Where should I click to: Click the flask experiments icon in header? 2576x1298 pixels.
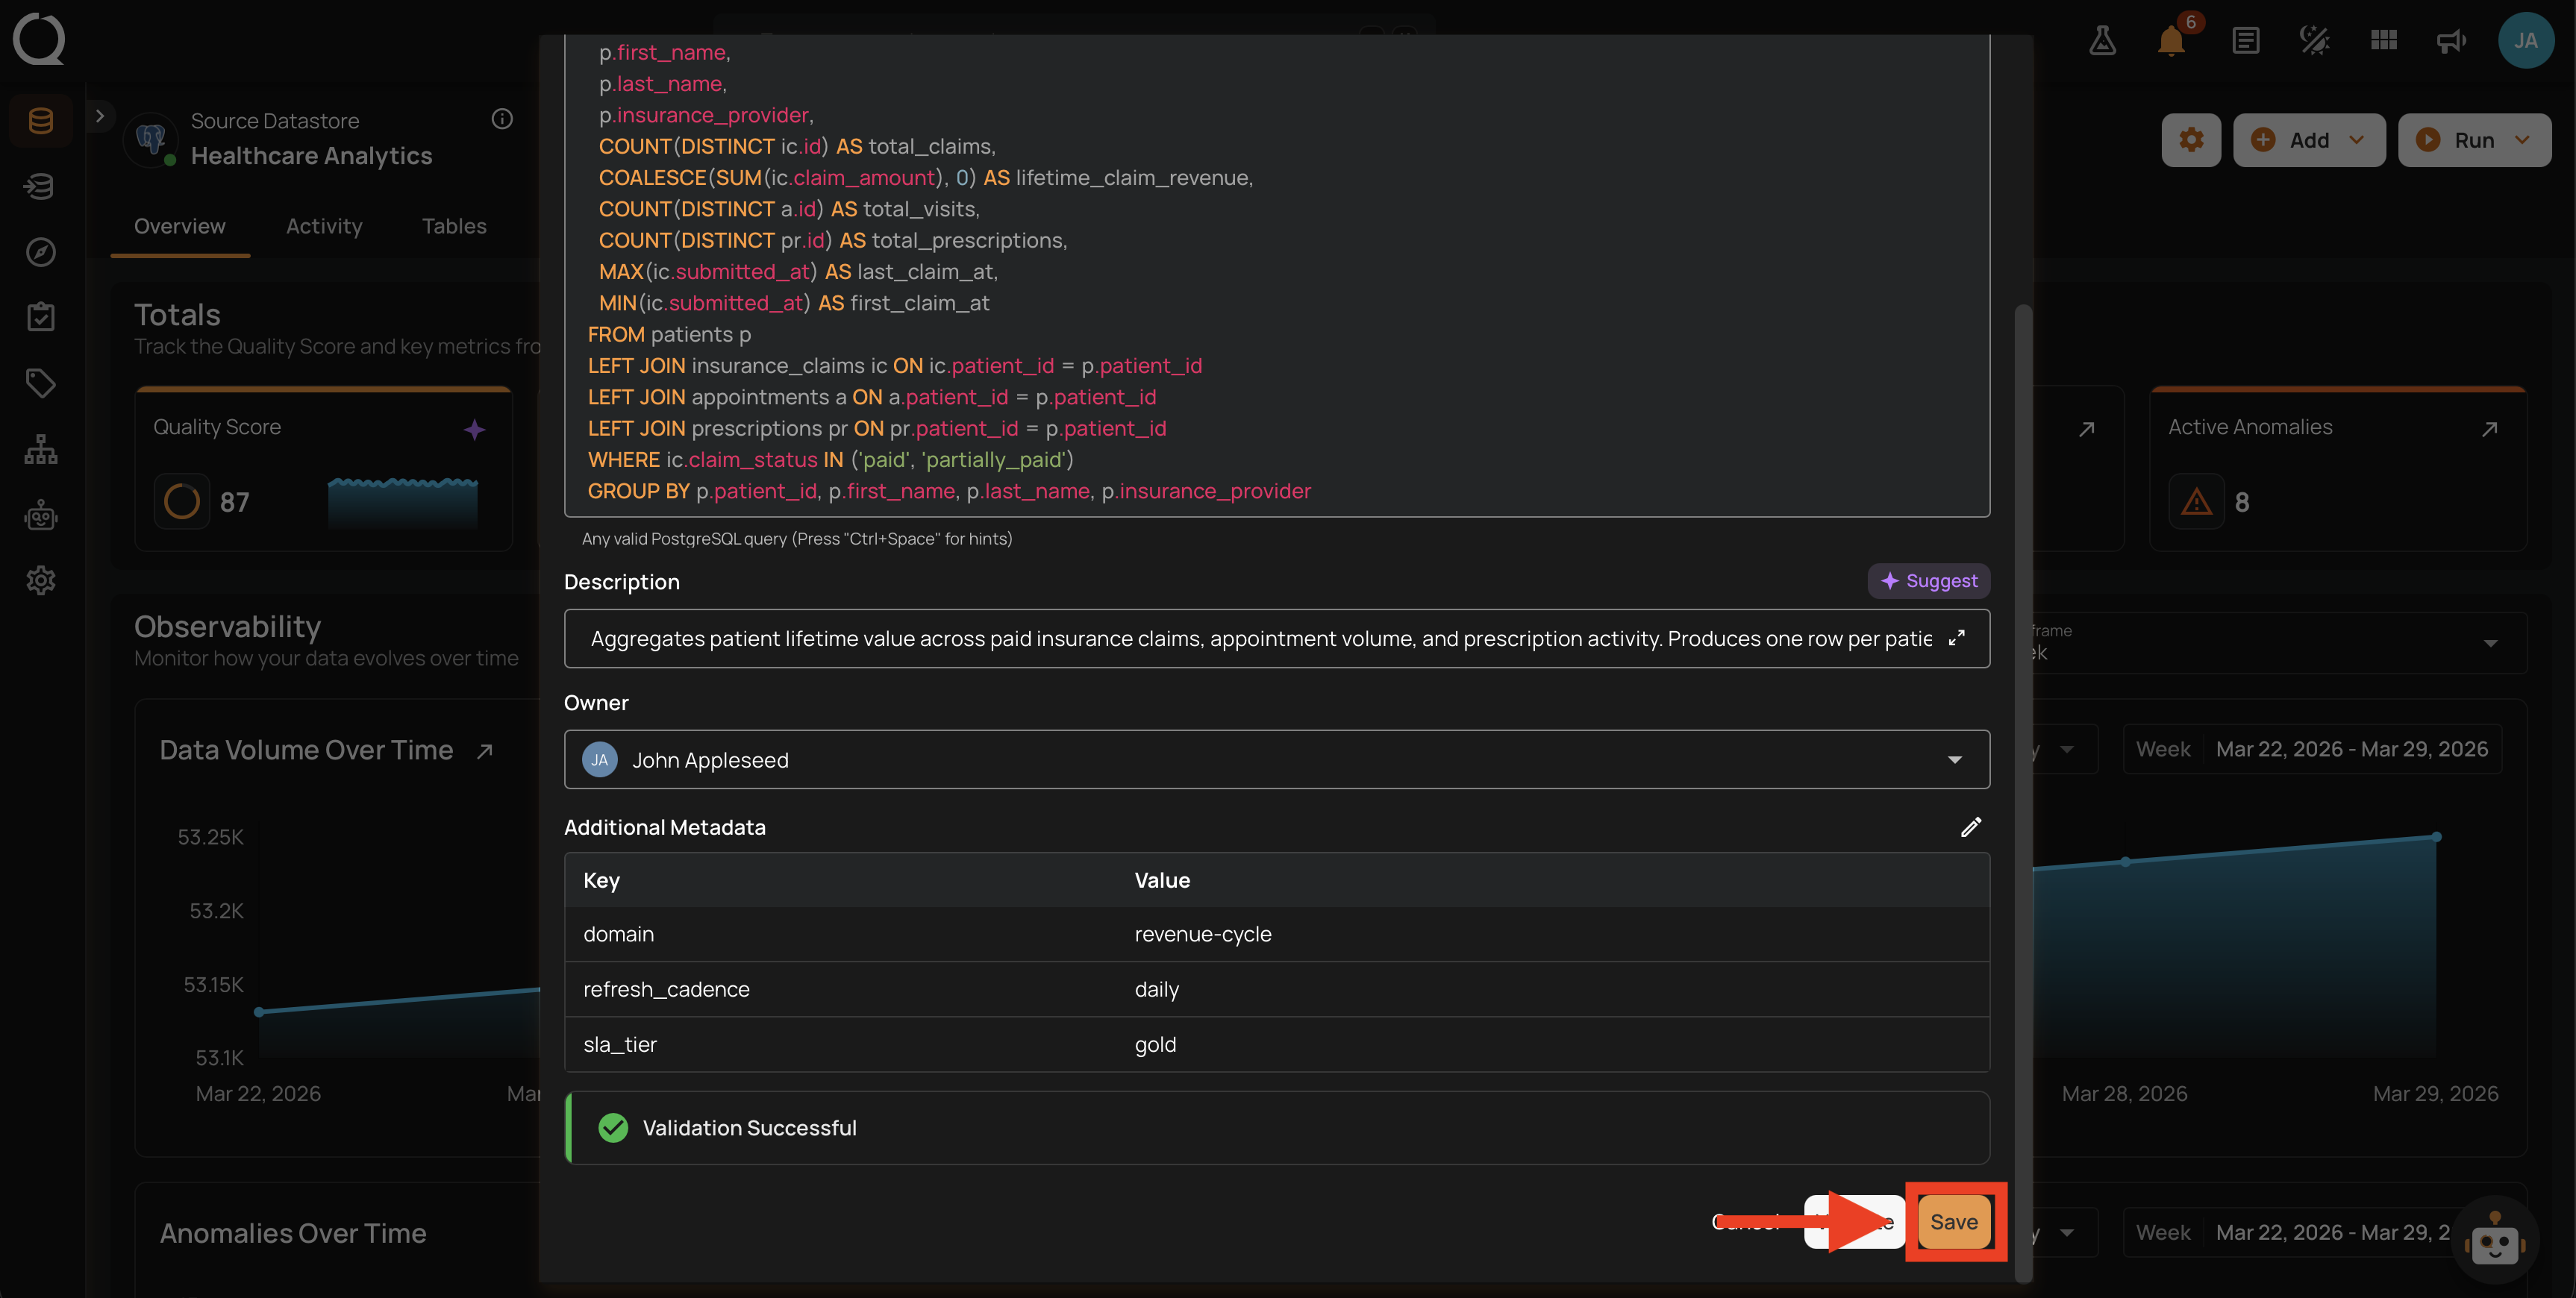coord(2102,41)
